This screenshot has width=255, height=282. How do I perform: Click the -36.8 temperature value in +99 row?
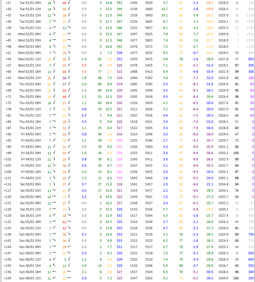pos(209,153)
